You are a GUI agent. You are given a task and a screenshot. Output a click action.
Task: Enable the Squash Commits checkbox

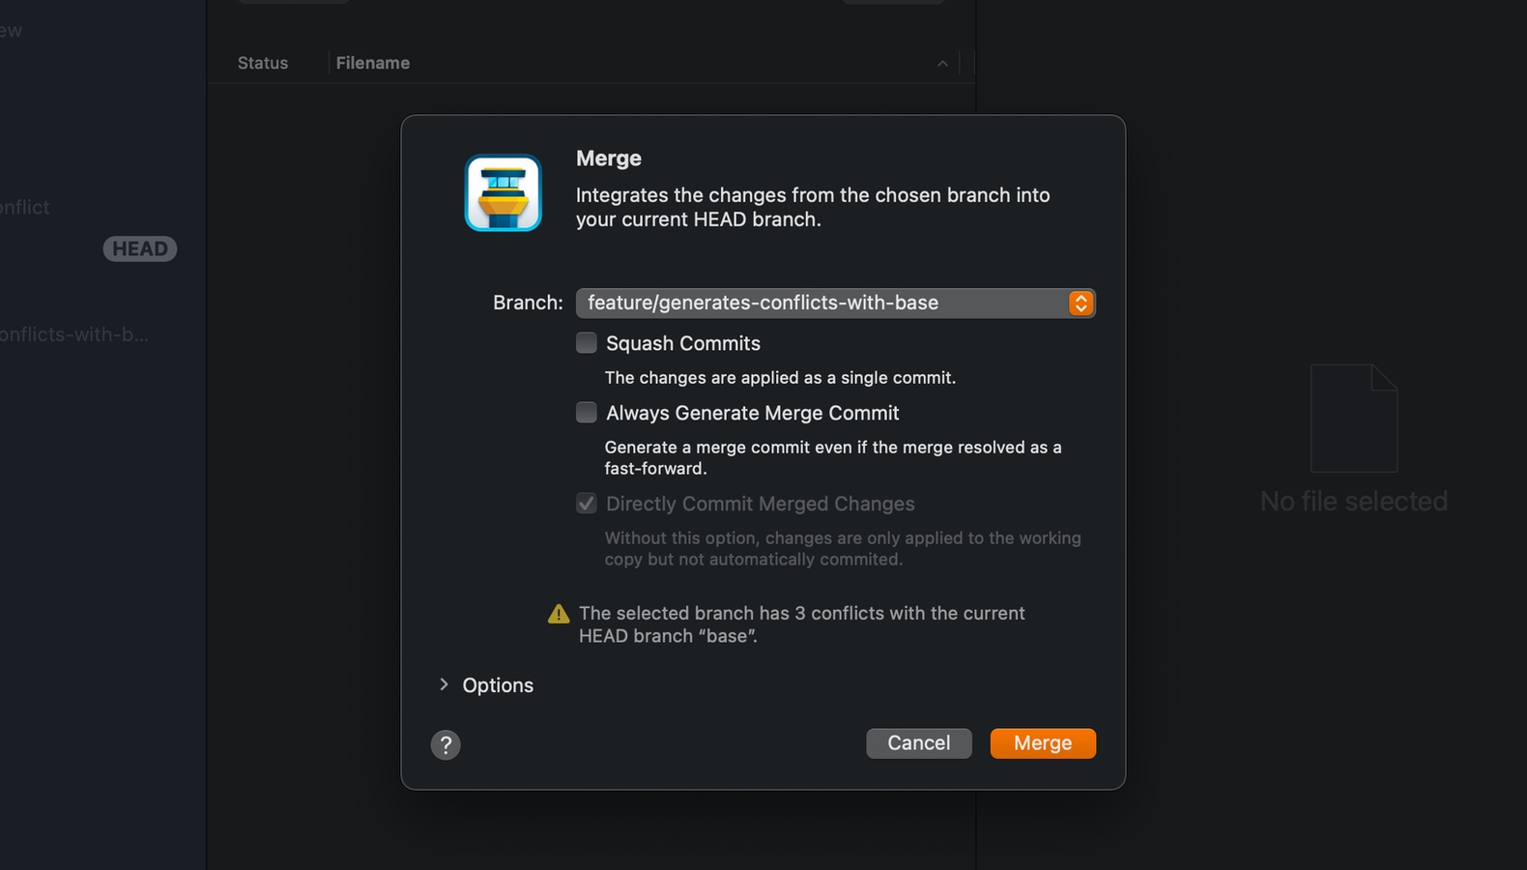point(586,342)
